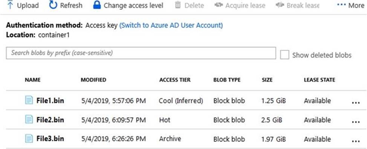
Task: Click the Break lease icon
Action: point(280,5)
